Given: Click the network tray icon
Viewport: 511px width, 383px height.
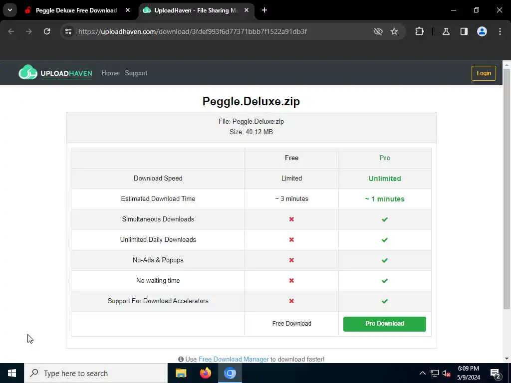Looking at the screenshot, I should (435, 373).
